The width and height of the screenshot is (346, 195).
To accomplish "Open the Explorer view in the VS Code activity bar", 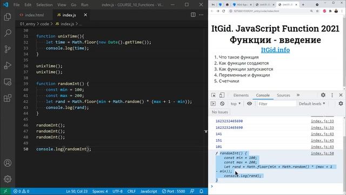I will [x=8, y=17].
